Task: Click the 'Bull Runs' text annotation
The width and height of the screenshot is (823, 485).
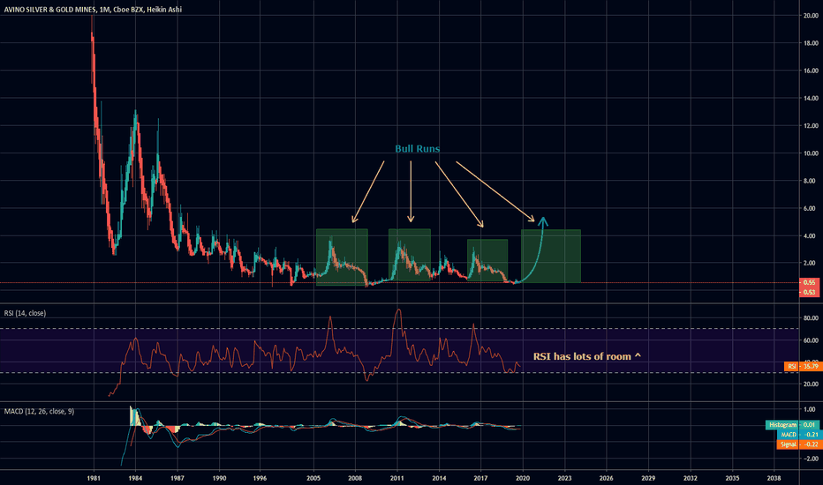Action: click(418, 149)
